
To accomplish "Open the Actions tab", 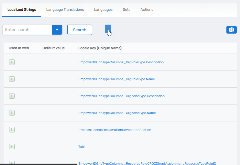I will (x=147, y=9).
